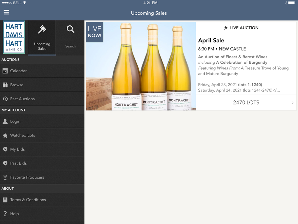Viewport: 298px width, 224px height.
Task: Open Terms & Conditions page
Action: pos(42,200)
